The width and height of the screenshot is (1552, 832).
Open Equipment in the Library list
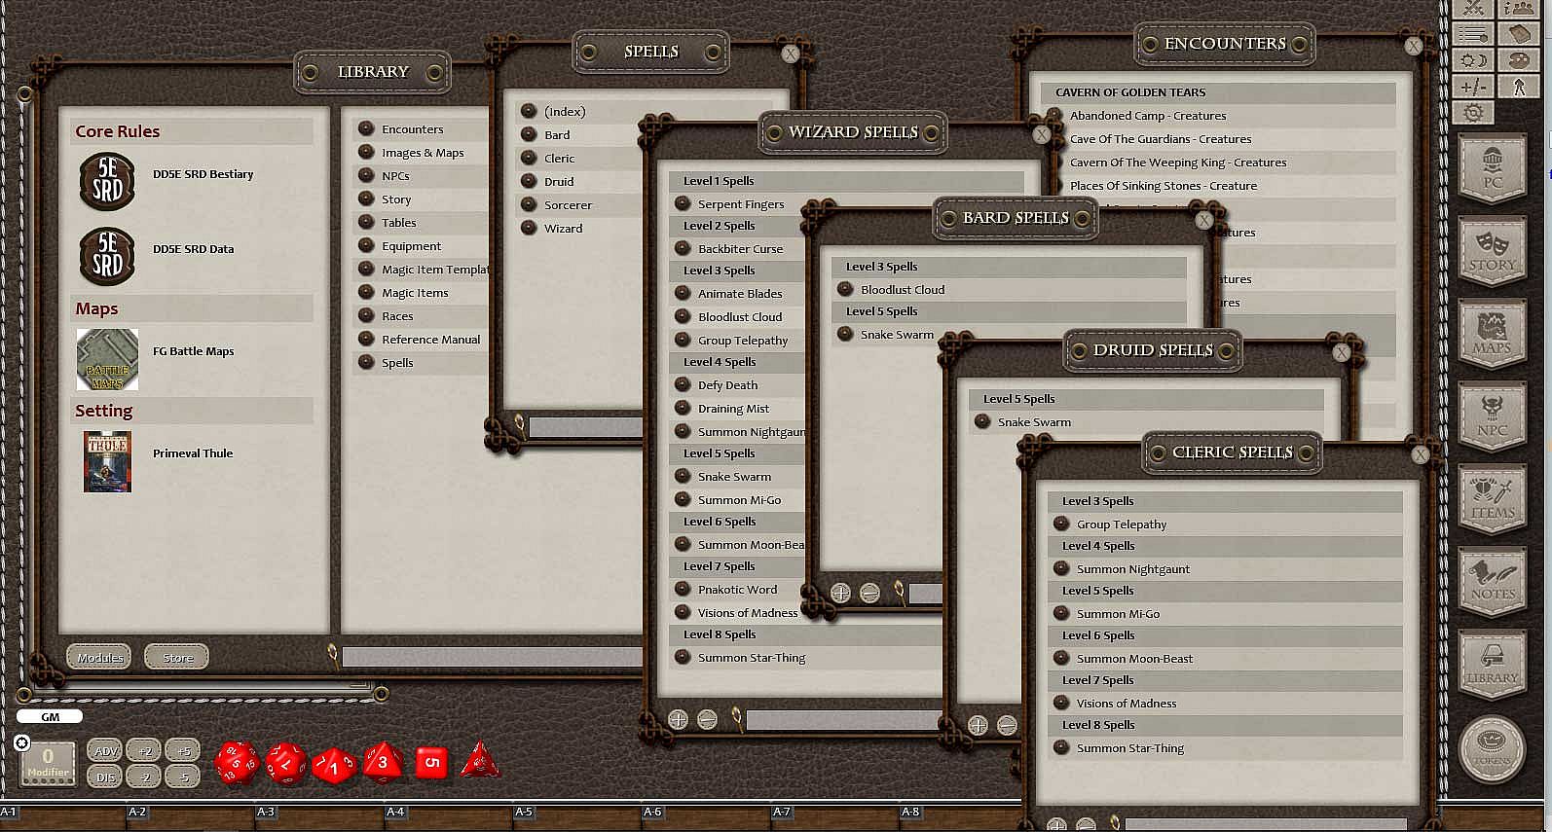point(411,246)
